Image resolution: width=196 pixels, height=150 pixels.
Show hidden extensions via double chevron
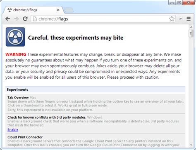tap(180, 19)
